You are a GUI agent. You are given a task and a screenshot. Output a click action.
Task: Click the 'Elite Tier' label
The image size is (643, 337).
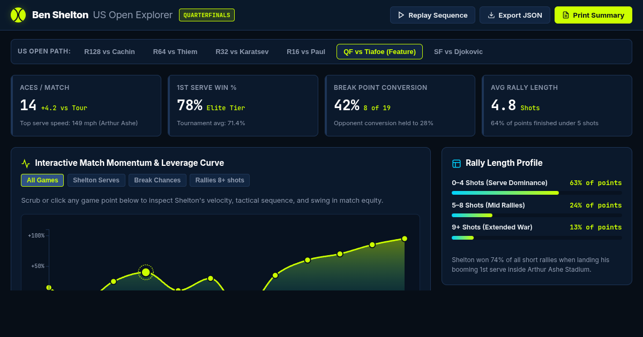tap(226, 108)
